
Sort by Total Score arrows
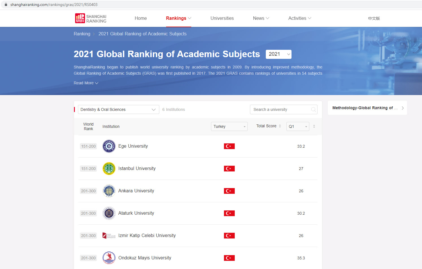(280, 126)
